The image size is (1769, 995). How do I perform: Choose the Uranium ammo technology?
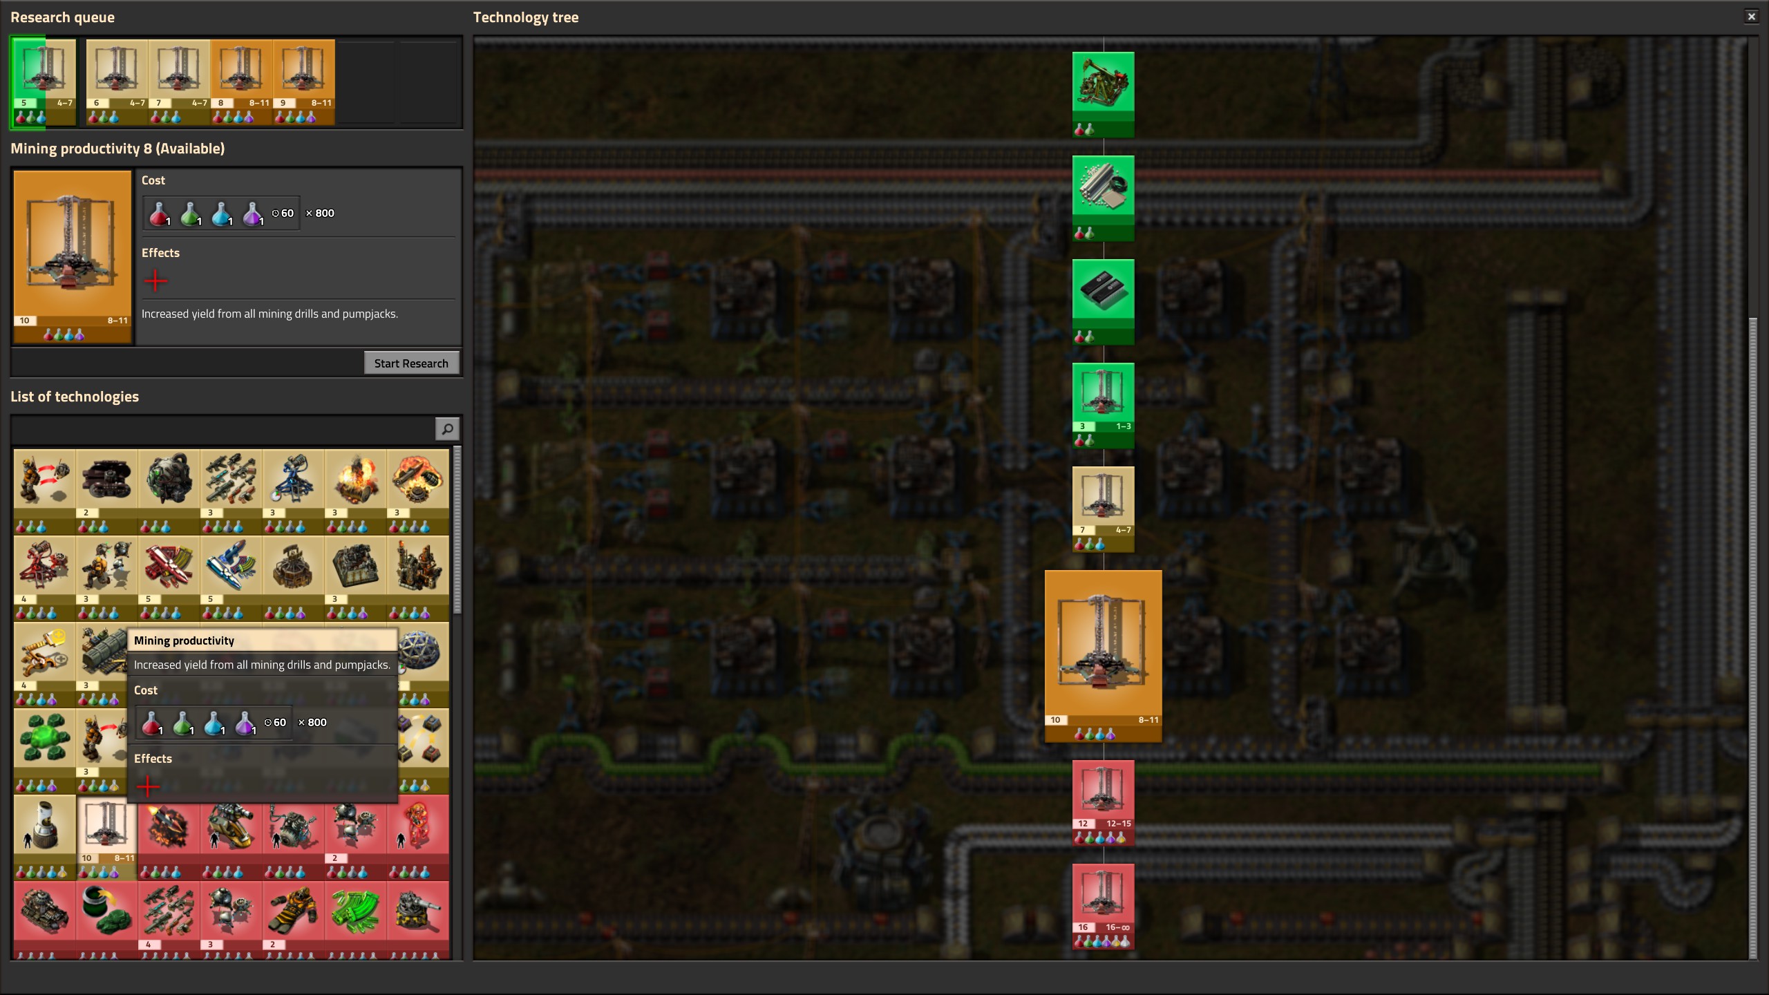355,912
